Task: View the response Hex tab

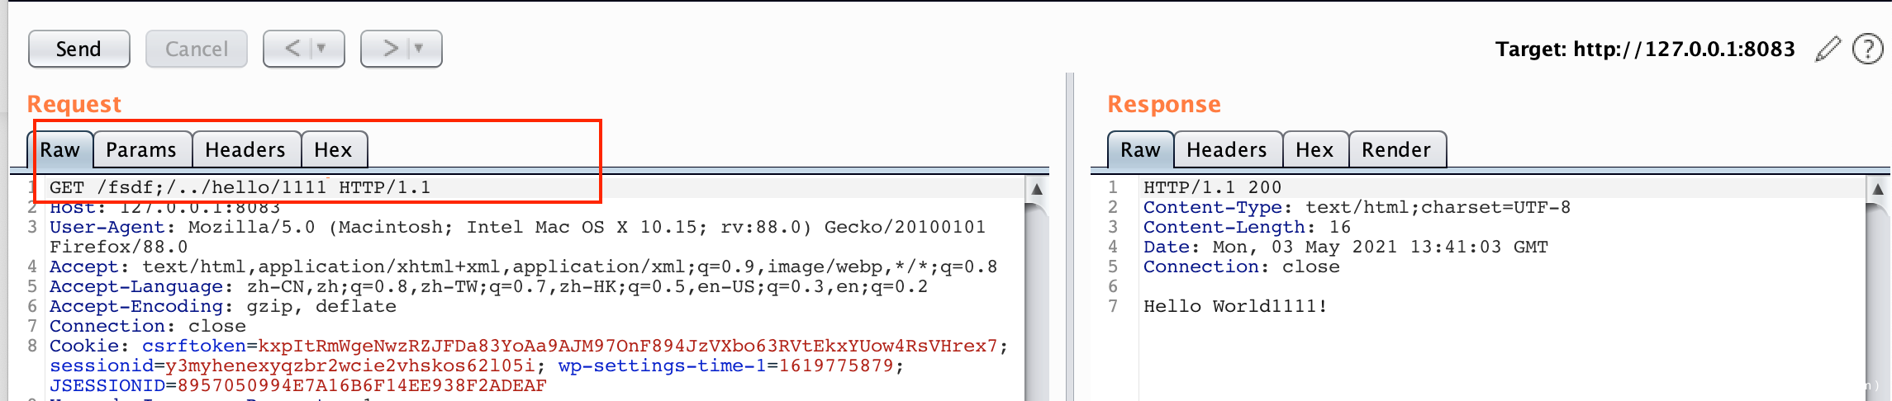Action: point(1314,149)
